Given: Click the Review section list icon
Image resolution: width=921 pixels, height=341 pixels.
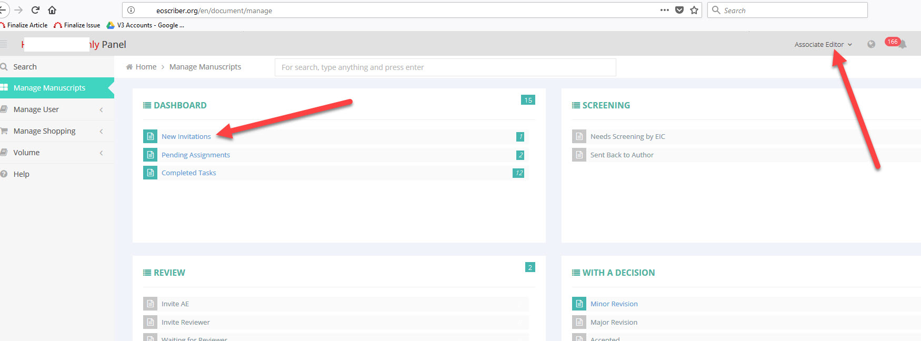Looking at the screenshot, I should tap(147, 273).
